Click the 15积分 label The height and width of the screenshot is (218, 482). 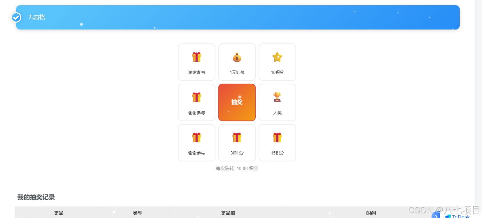tap(277, 153)
